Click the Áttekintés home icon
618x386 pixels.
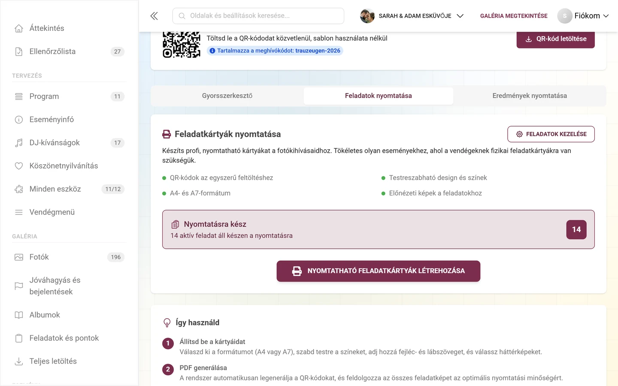point(19,28)
